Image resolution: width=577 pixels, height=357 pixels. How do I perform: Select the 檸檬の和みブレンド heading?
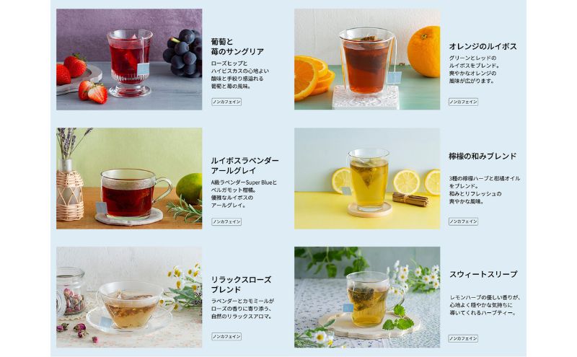pyautogui.click(x=483, y=156)
